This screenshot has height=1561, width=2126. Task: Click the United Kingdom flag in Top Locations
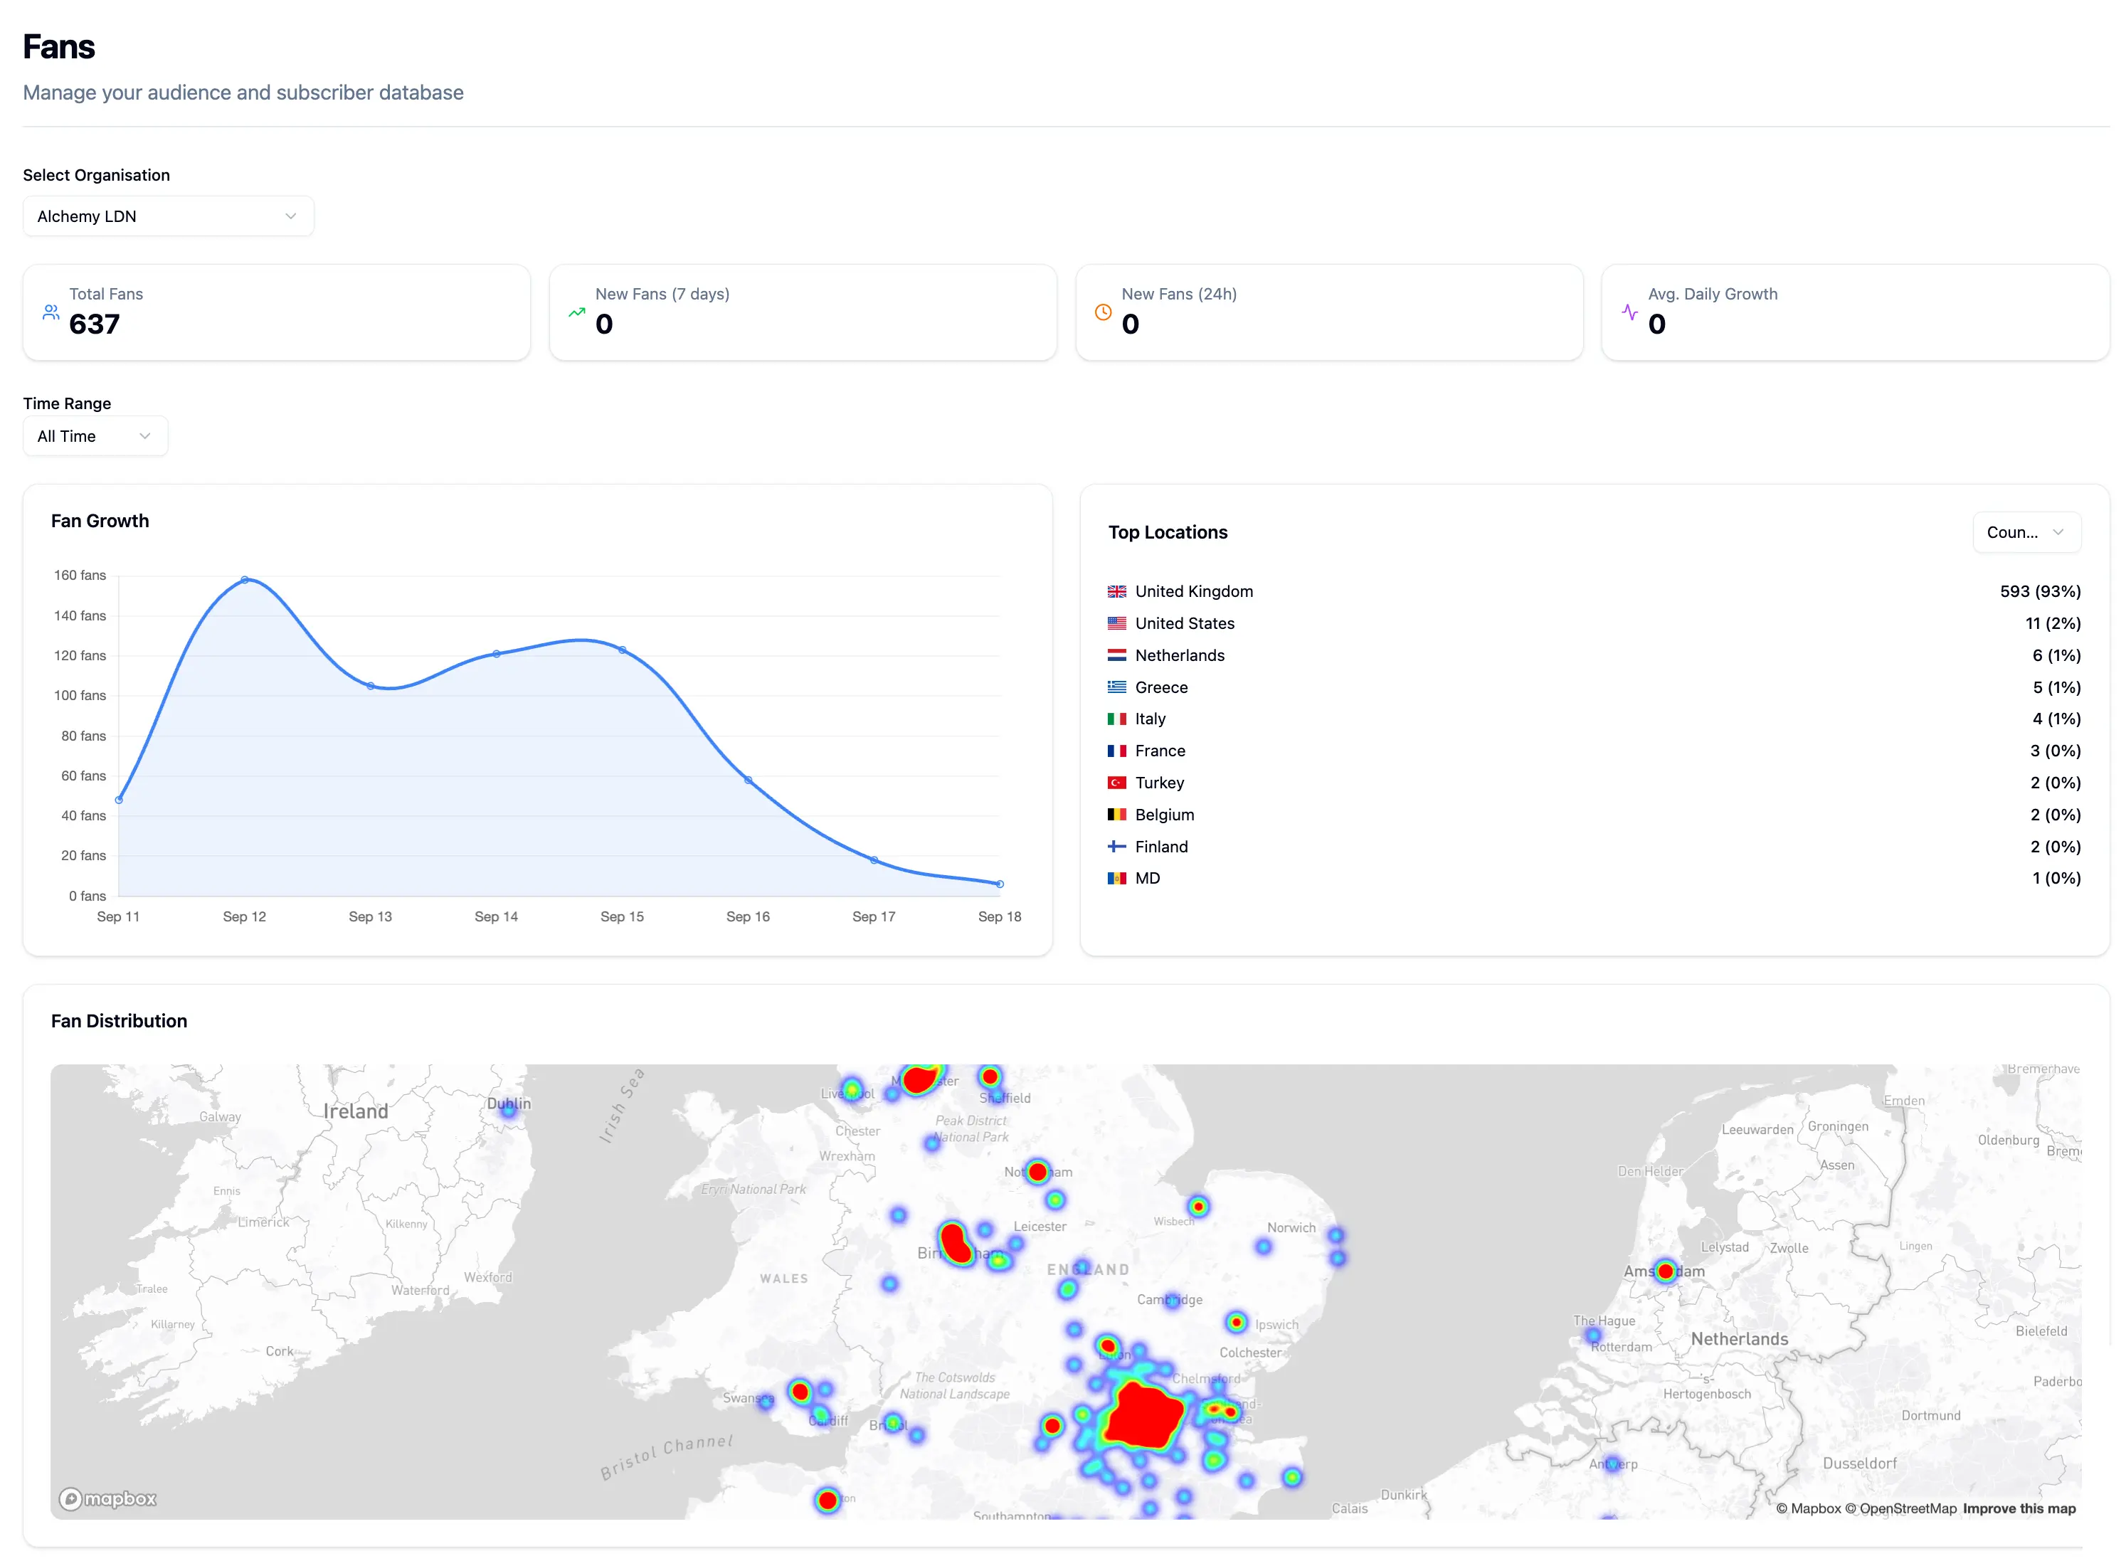[1117, 591]
